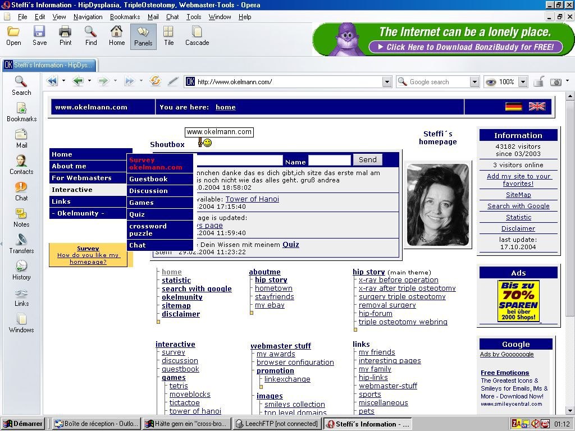The height and width of the screenshot is (431, 575).
Task: Open the File menu
Action: tap(22, 17)
